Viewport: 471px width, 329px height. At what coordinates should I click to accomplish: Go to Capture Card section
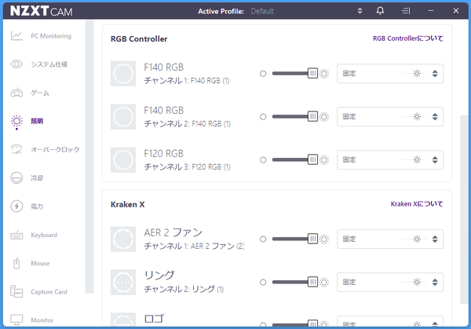49,292
